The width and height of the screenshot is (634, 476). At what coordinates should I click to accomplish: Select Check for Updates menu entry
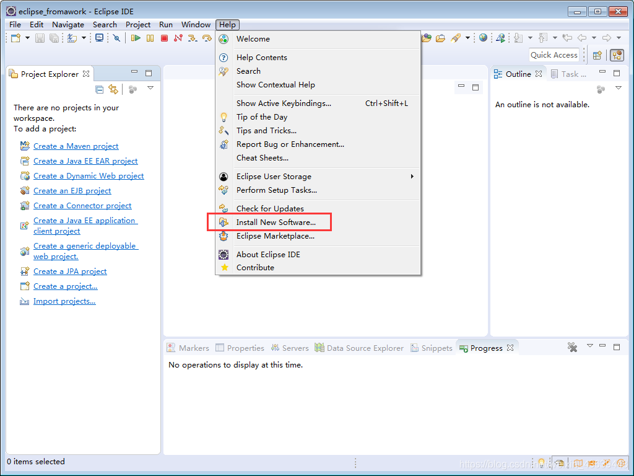pyautogui.click(x=318, y=208)
